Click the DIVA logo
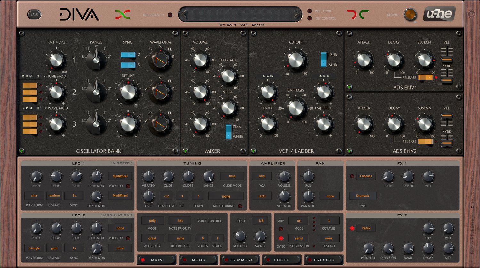Image resolution: width=480 pixels, height=268 pixels. pos(79,14)
